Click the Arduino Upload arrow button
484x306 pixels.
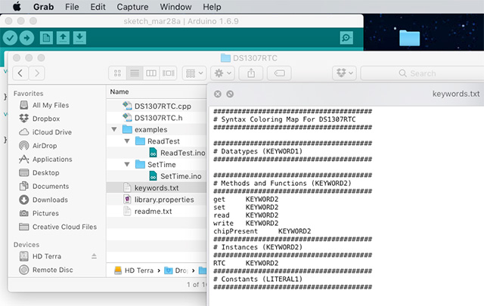point(27,38)
